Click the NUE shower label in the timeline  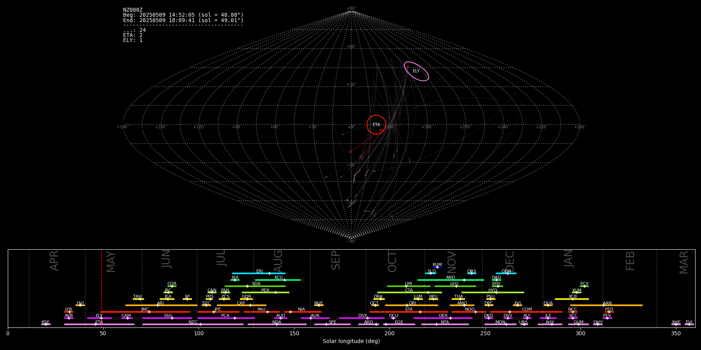(319, 303)
